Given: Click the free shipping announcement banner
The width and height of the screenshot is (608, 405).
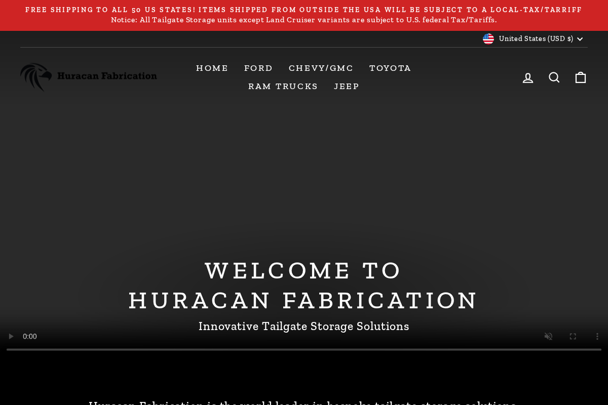Looking at the screenshot, I should 304,10.
